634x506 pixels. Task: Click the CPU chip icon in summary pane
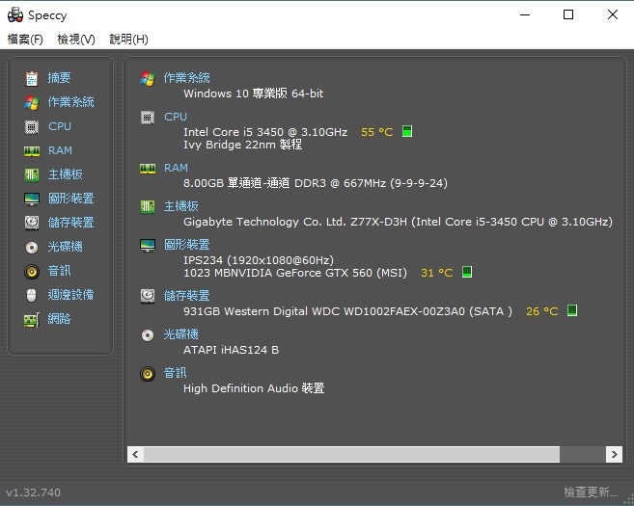pyautogui.click(x=148, y=118)
